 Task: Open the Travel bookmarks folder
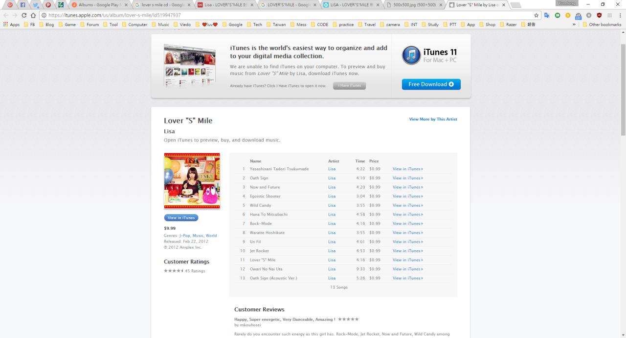pyautogui.click(x=367, y=24)
